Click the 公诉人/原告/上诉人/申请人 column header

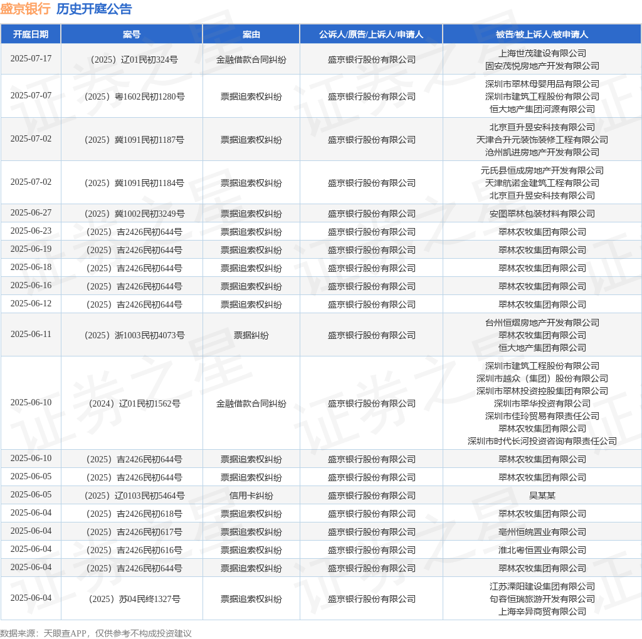(371, 34)
